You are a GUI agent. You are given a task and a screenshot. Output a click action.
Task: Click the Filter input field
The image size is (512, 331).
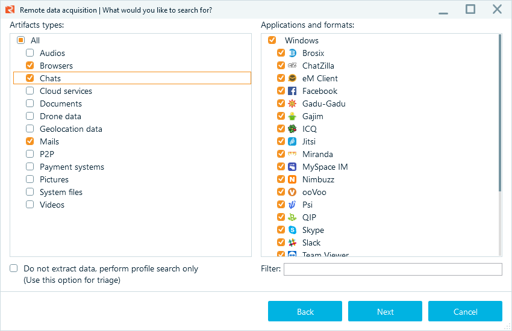click(393, 269)
